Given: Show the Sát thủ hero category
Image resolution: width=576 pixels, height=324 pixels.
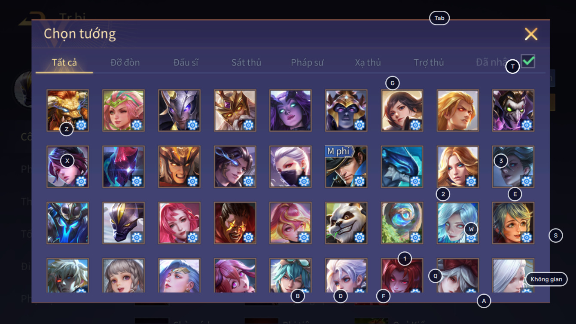Looking at the screenshot, I should (x=246, y=62).
